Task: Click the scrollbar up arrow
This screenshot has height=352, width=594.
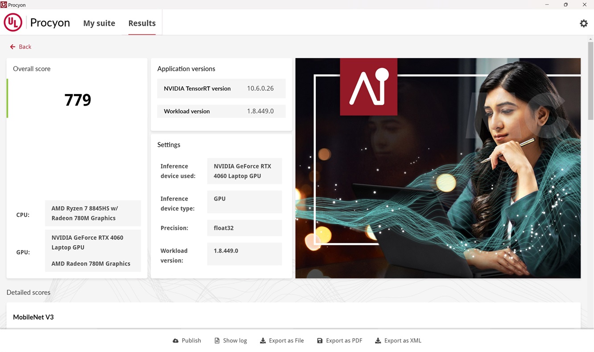Action: (590, 39)
